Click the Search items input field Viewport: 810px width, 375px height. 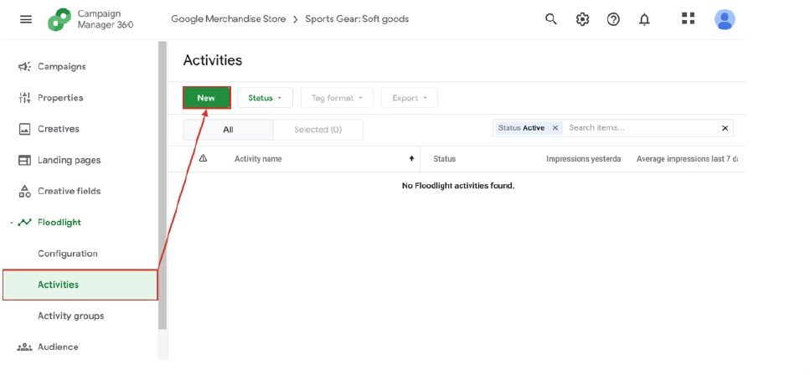641,128
